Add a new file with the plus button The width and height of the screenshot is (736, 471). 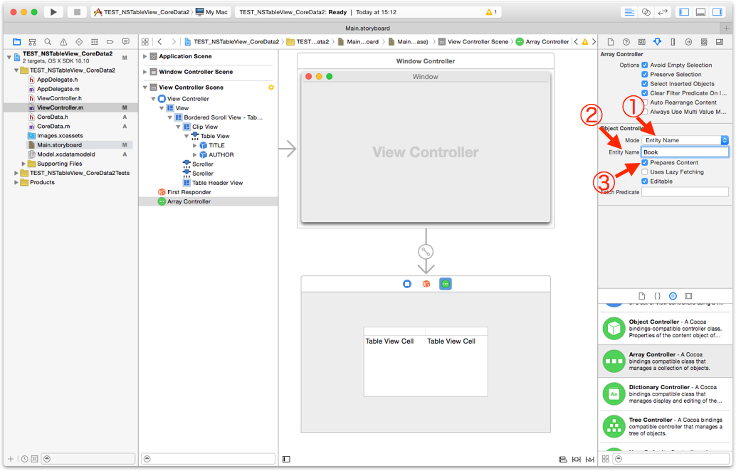(x=11, y=459)
